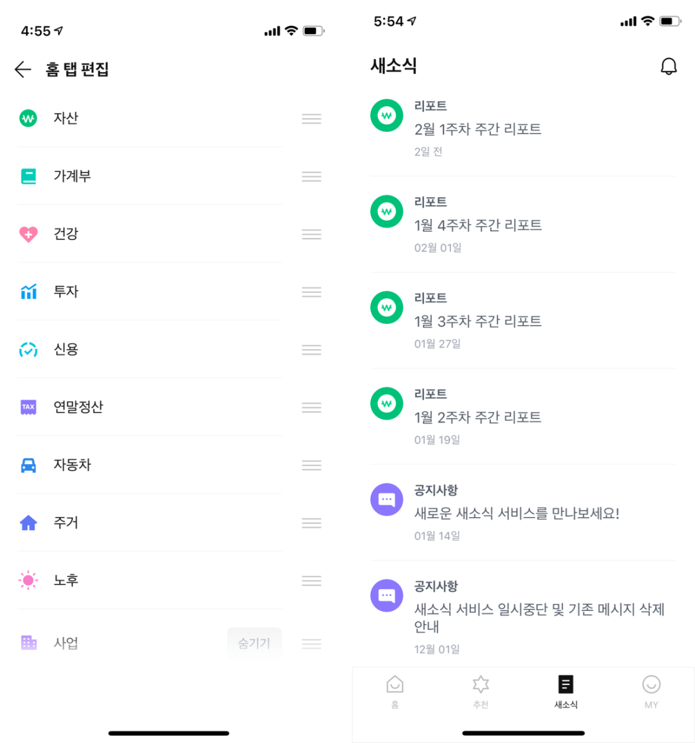Tap the 신용 check-gauge icon

click(28, 350)
